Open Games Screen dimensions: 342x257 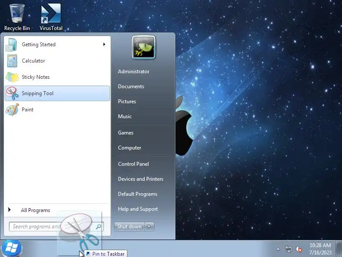pos(125,133)
